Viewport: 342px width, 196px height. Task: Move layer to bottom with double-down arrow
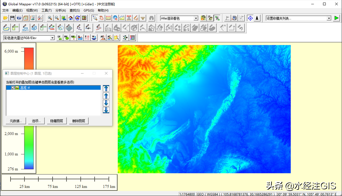pos(106,110)
